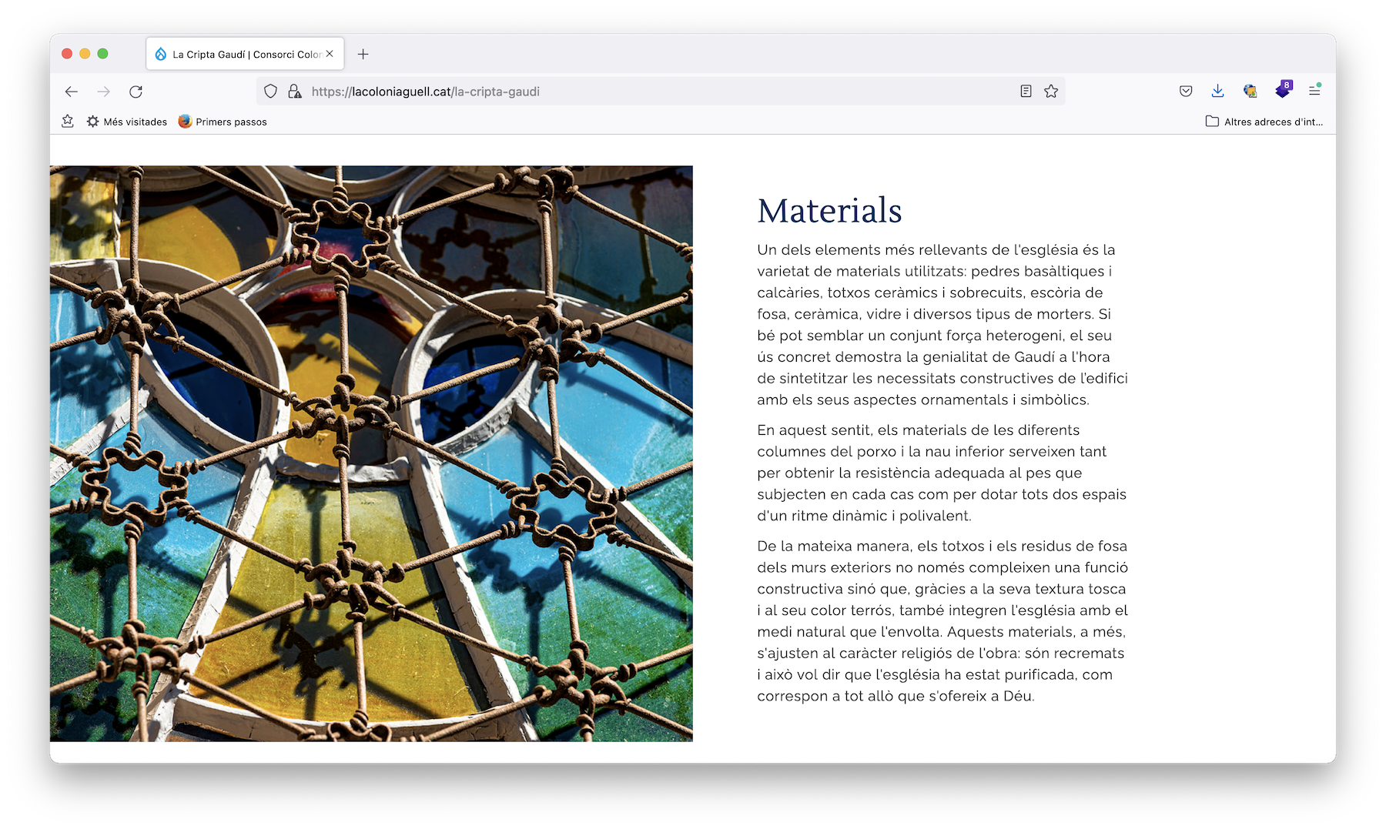Viewport: 1386px width, 829px height.
Task: Open the Primers passos bookmark
Action: pos(223,122)
